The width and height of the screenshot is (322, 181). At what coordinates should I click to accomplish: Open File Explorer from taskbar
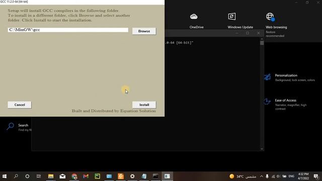(51, 176)
